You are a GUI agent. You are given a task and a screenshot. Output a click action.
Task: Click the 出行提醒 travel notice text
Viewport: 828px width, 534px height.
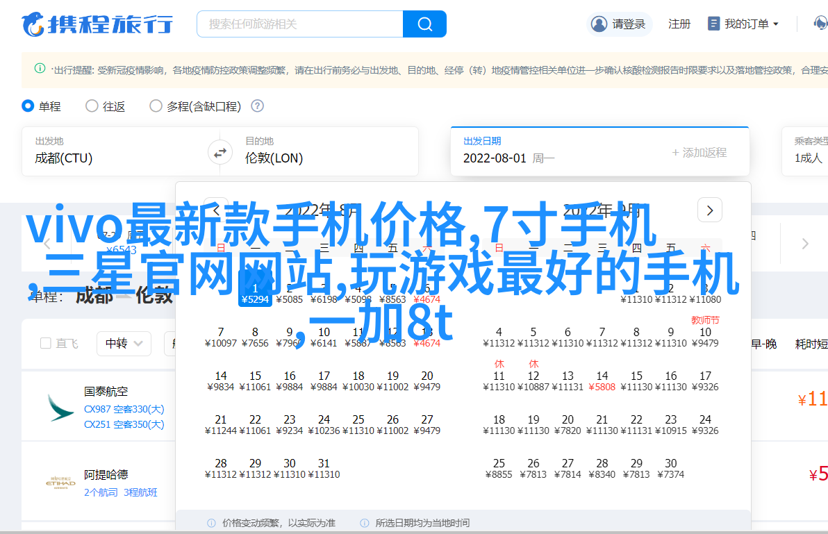point(438,70)
